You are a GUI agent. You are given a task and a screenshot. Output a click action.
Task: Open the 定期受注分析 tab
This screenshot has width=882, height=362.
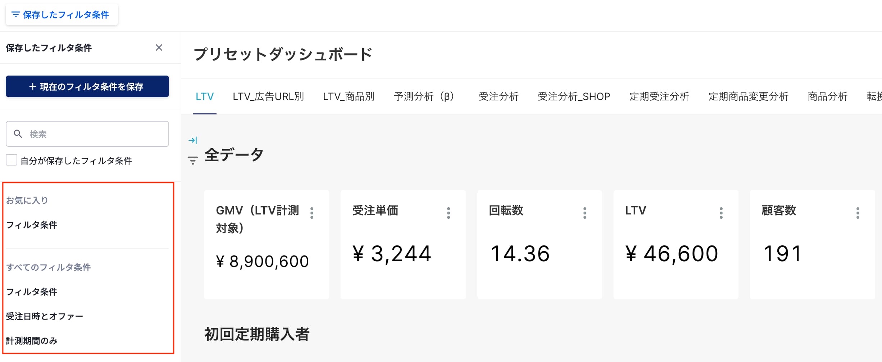click(659, 96)
